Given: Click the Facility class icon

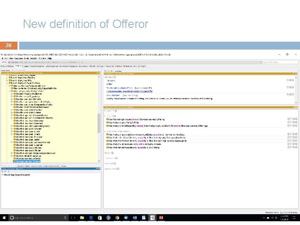Looking at the screenshot, I should pyautogui.click(x=10, y=77).
